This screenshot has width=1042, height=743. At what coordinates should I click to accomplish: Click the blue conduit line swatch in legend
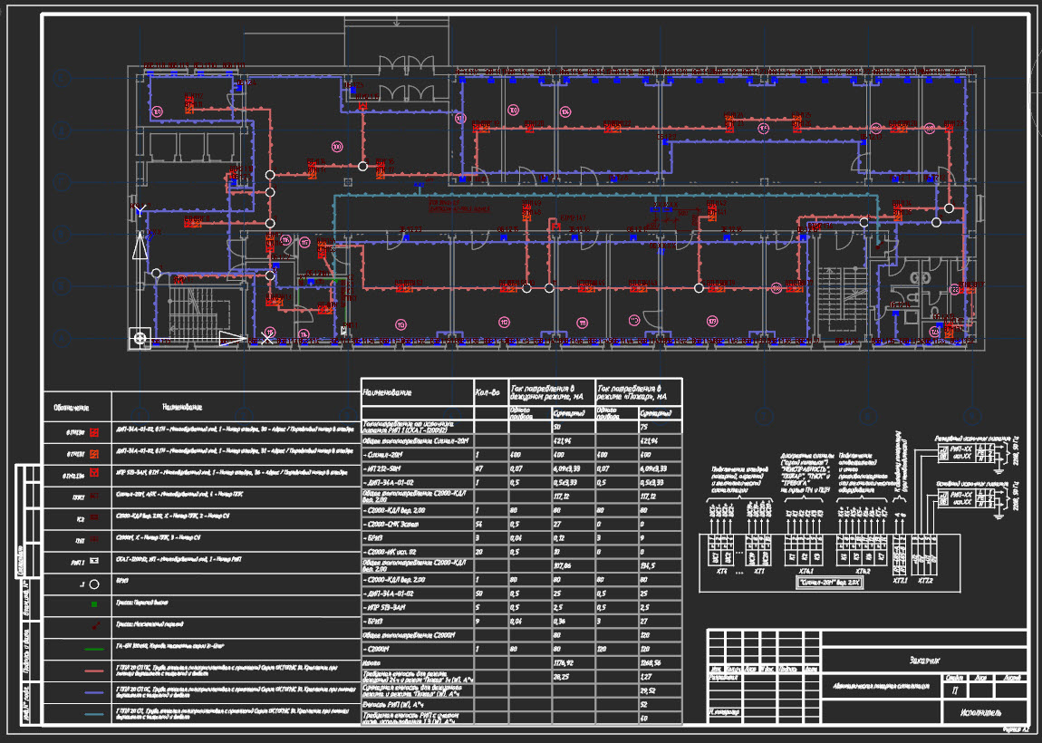click(x=93, y=691)
